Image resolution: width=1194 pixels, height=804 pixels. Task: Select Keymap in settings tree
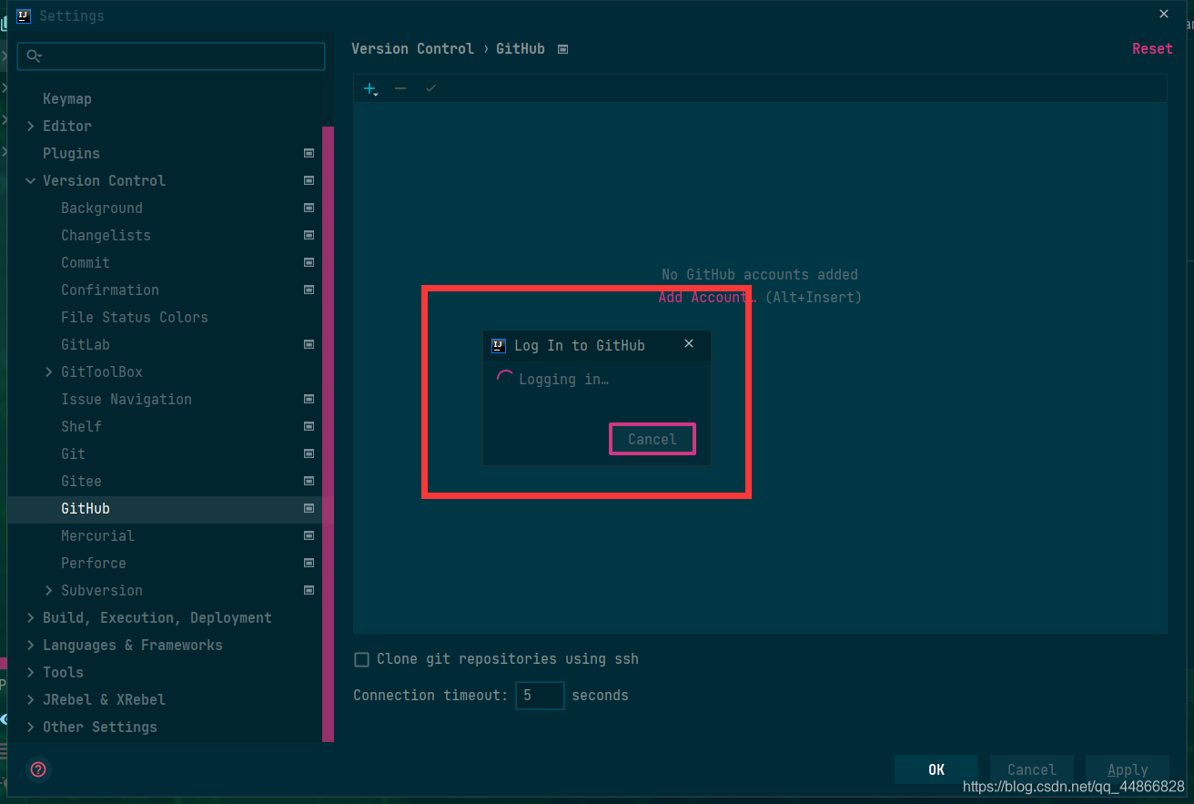(x=67, y=98)
